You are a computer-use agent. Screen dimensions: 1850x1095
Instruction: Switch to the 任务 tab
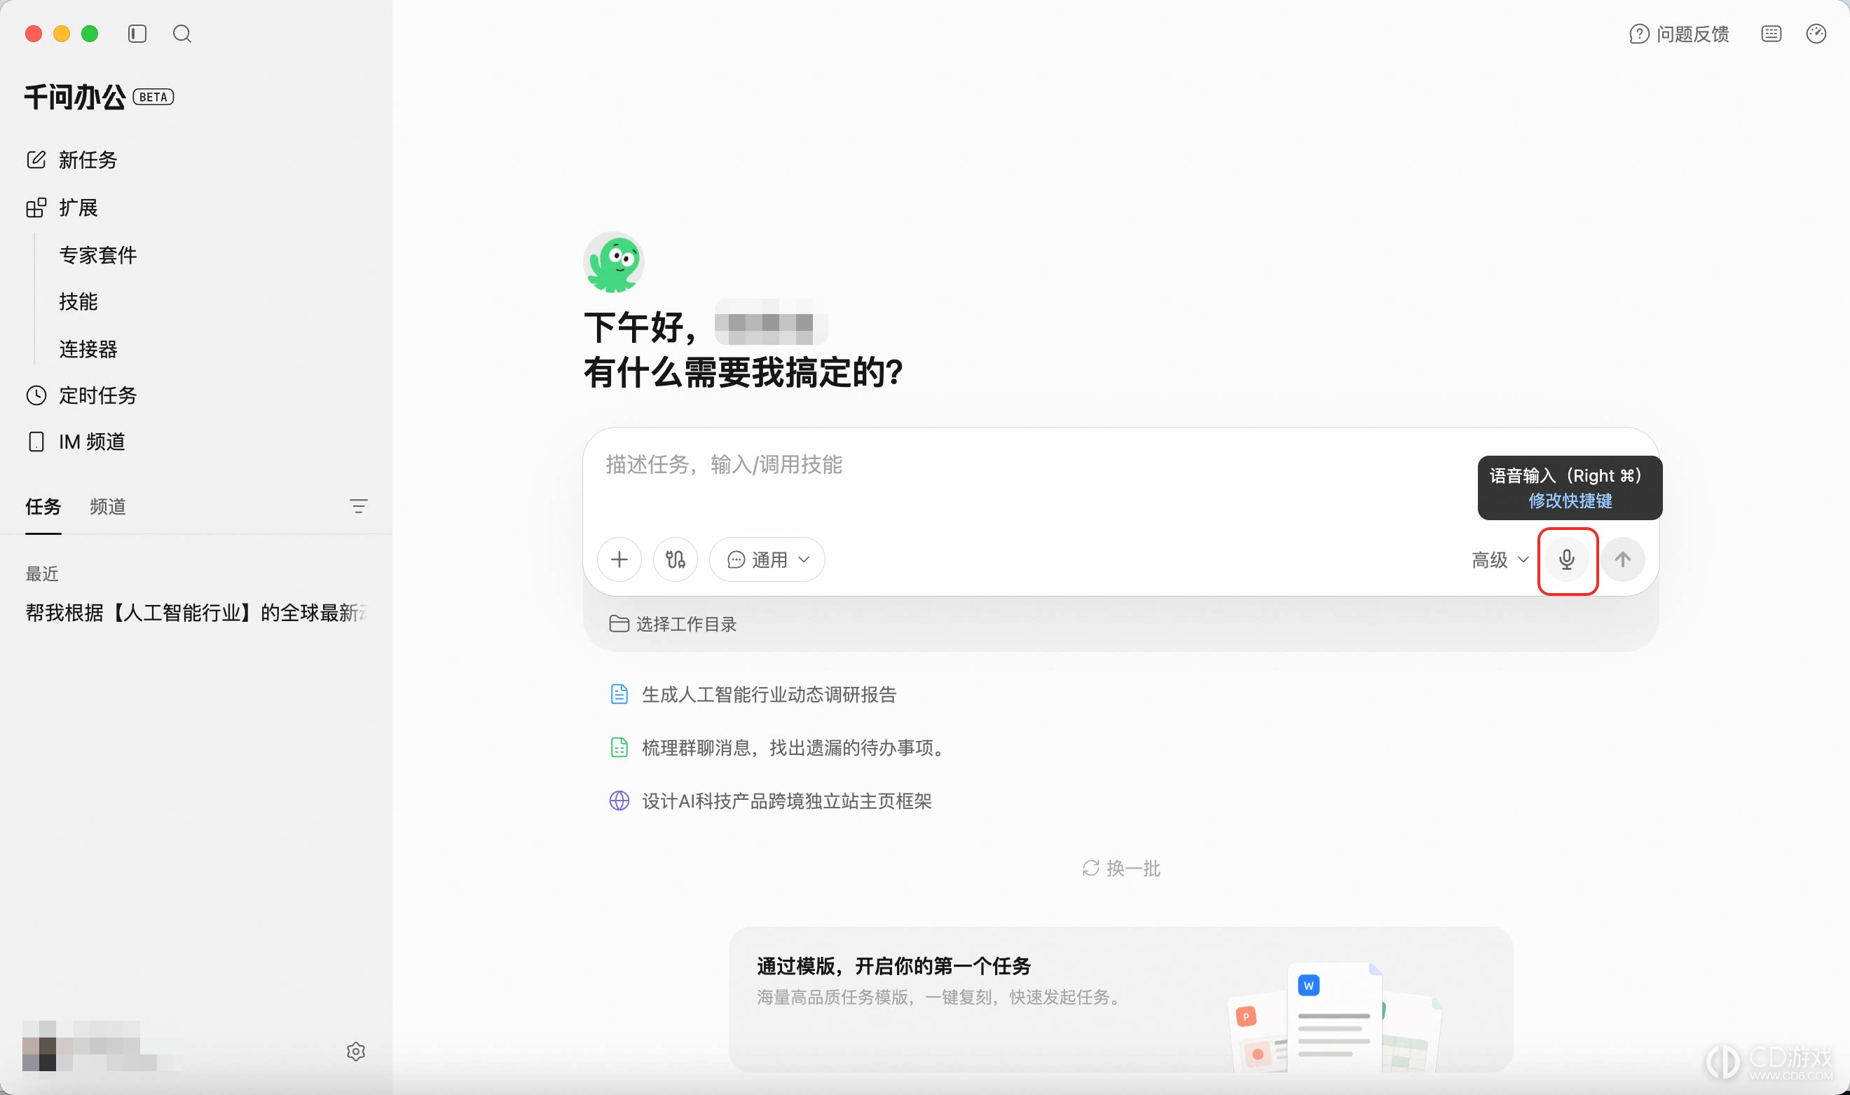[43, 506]
